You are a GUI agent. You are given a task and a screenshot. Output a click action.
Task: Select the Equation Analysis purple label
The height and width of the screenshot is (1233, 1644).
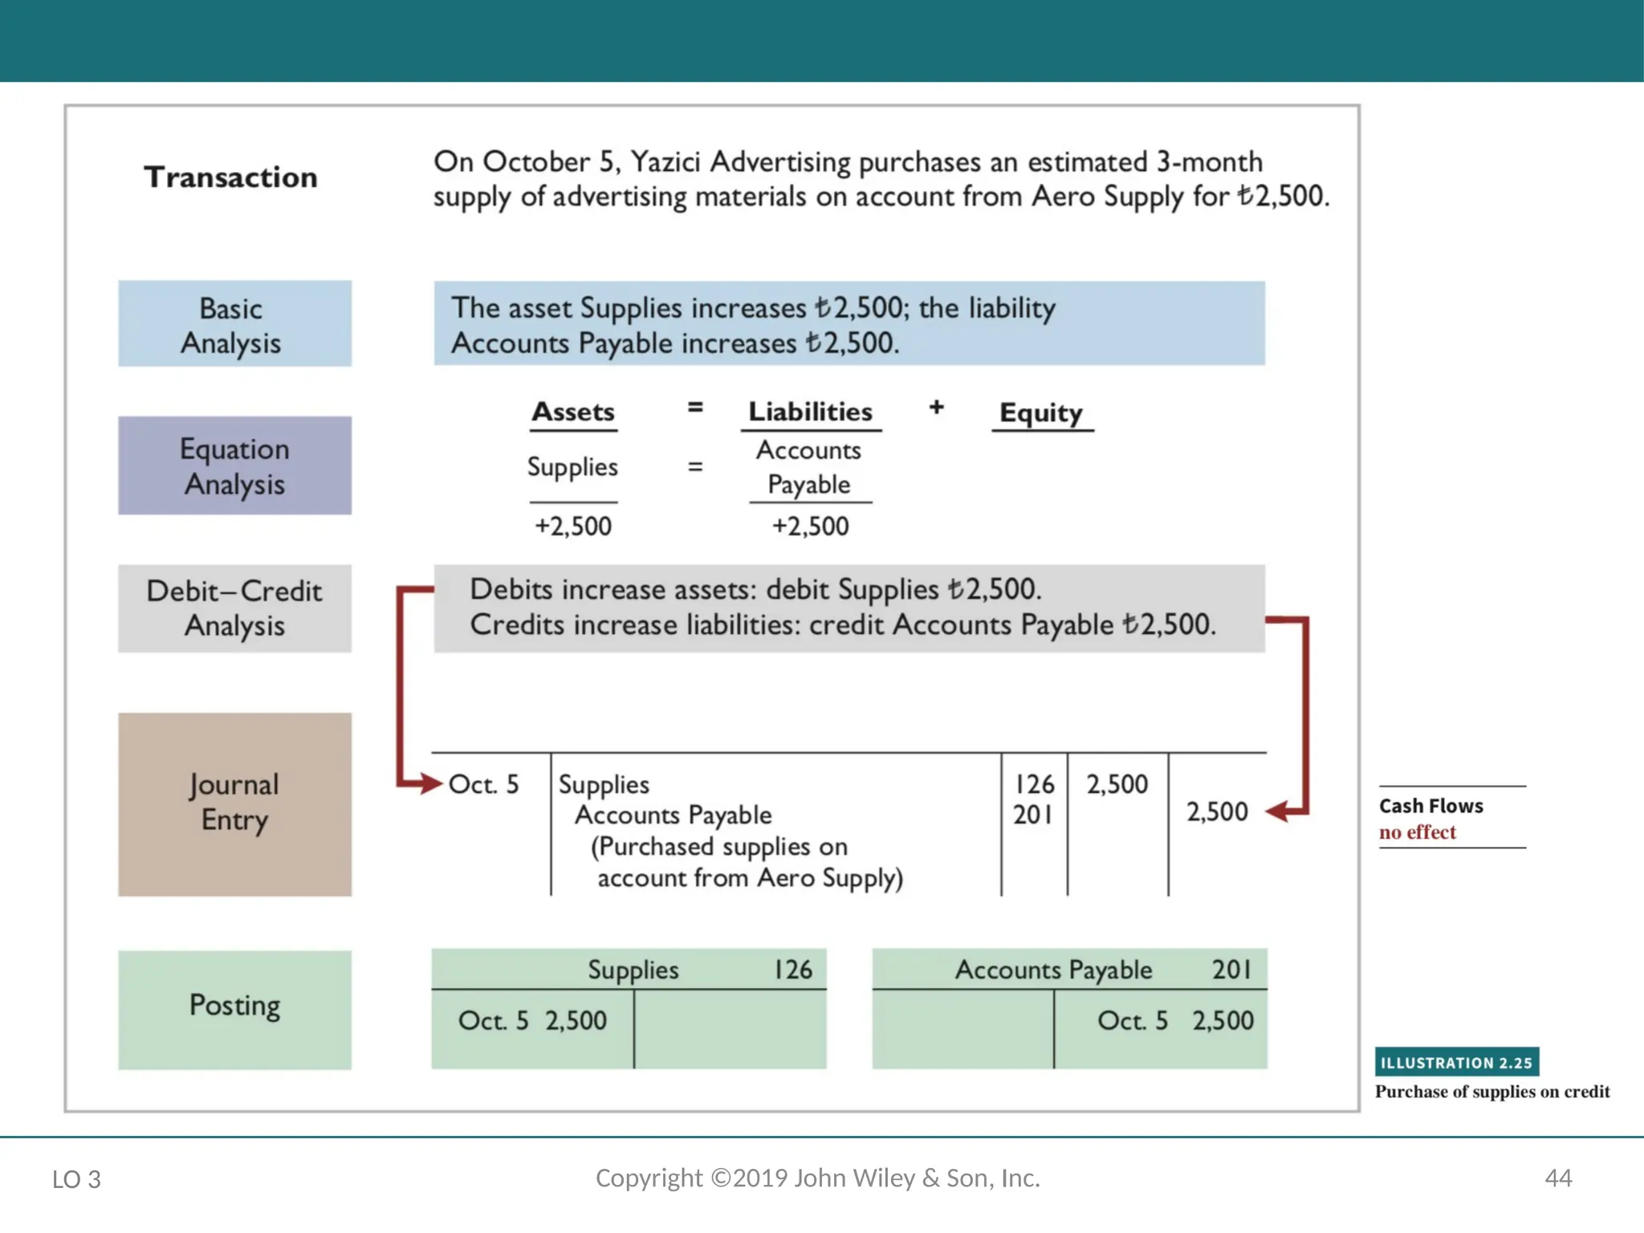tap(234, 466)
